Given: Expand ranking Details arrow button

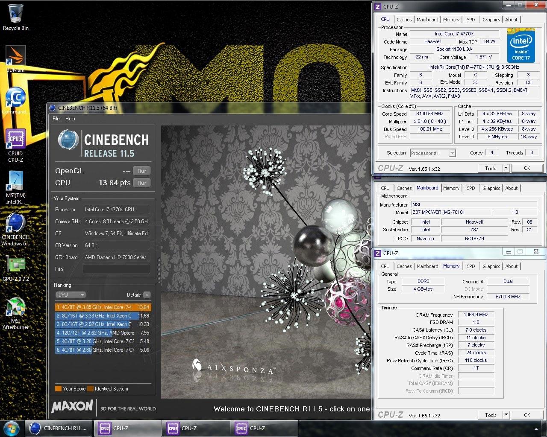Looking at the screenshot, I should click(147, 295).
